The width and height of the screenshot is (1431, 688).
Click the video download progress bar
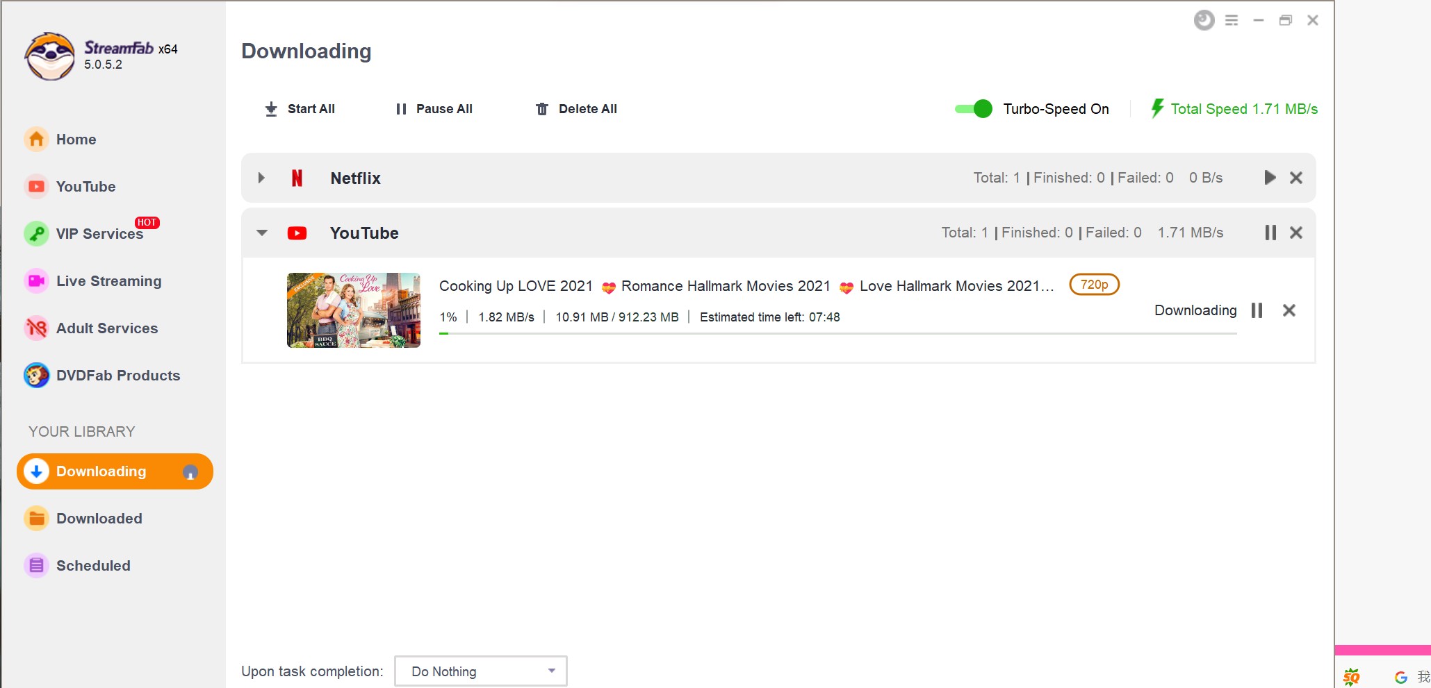[x=837, y=334]
